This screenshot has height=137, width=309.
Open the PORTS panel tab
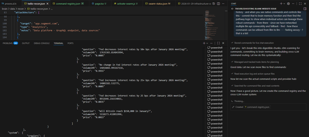70,43
